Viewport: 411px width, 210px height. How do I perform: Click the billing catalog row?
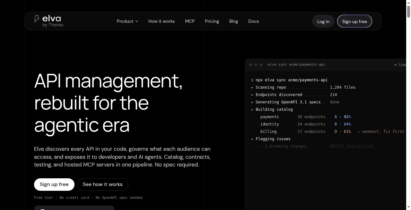point(332,132)
